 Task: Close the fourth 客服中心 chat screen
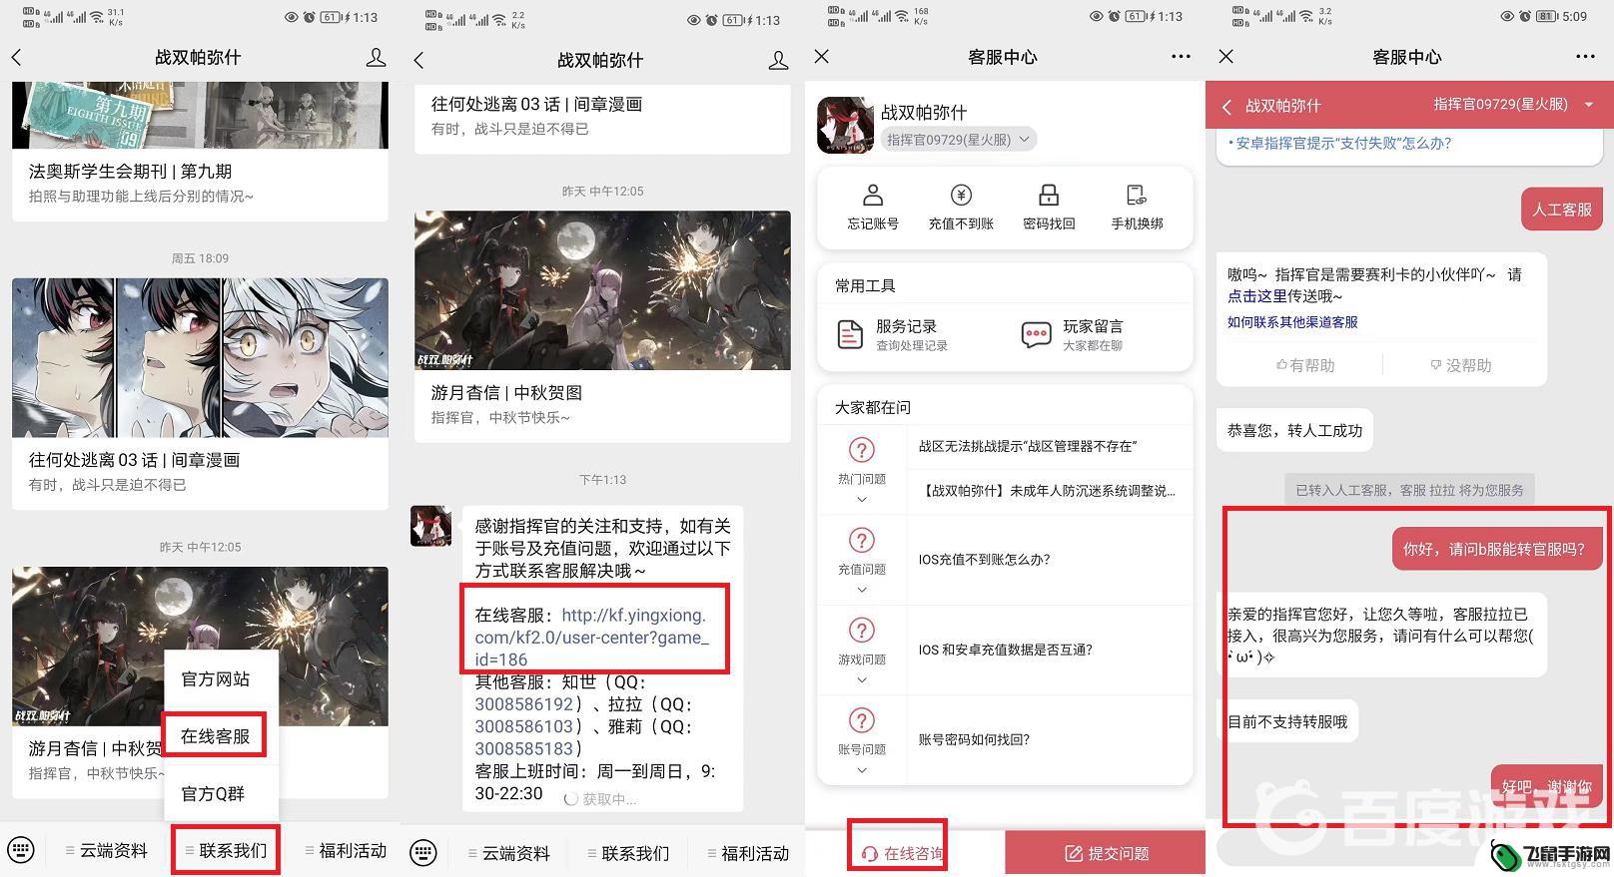point(1226,57)
